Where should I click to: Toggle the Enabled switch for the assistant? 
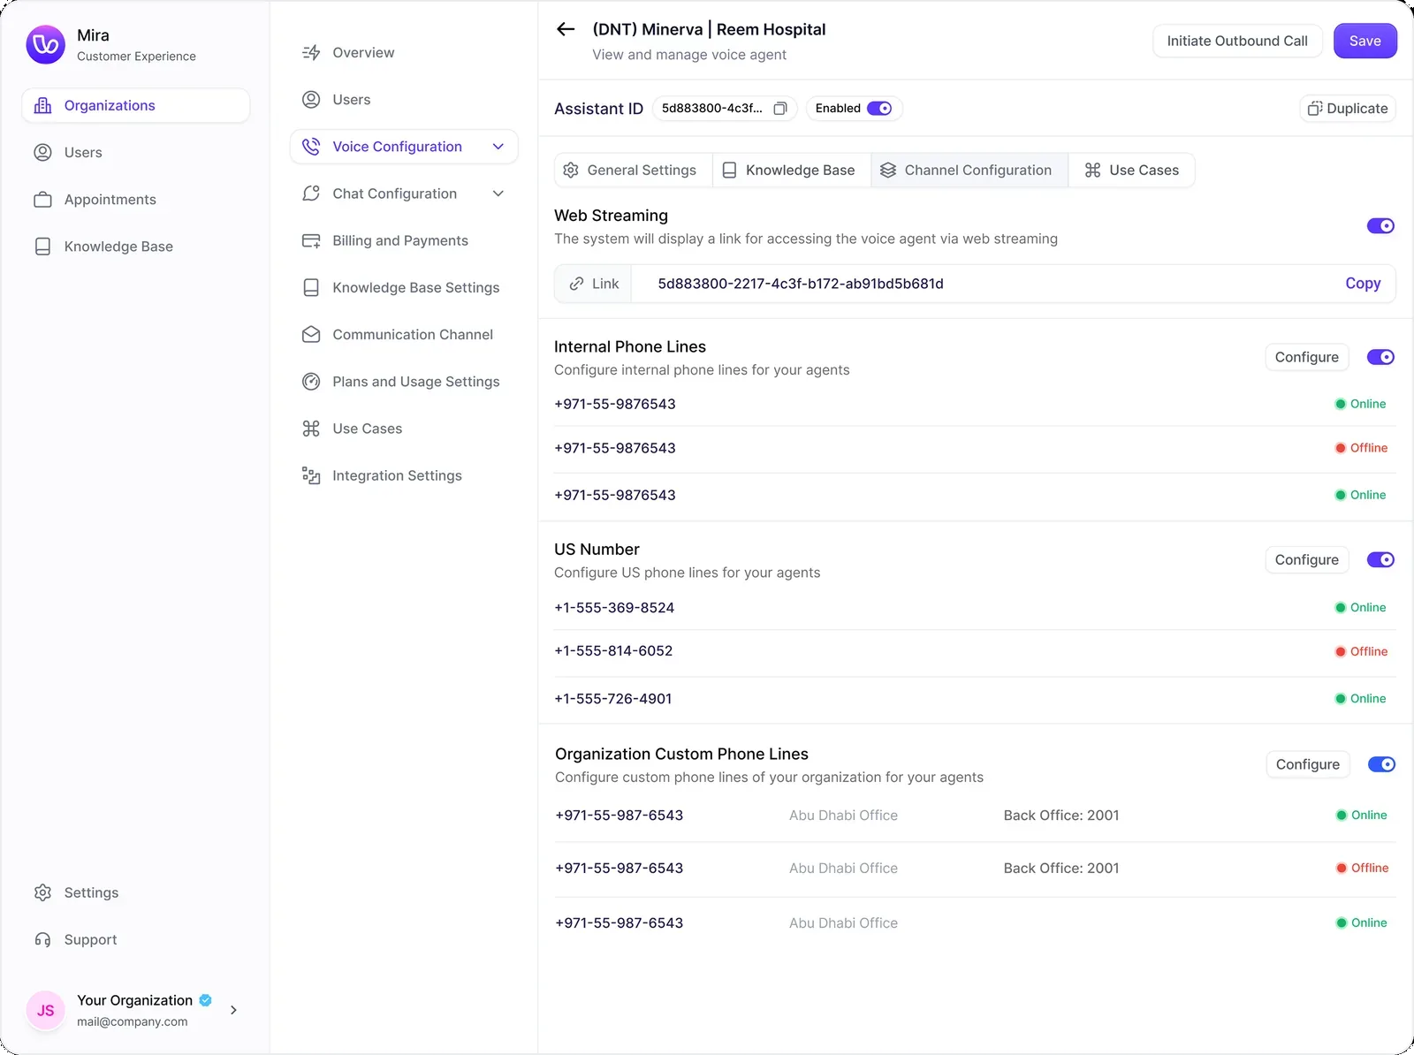[x=879, y=109]
